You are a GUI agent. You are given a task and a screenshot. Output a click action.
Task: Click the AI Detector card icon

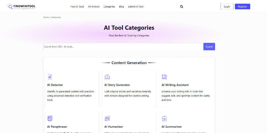click(x=50, y=77)
